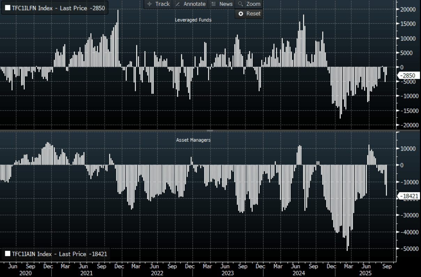The image size is (421, 277).
Task: Click the TFC1ILFN legend square marker
Action: coord(8,8)
